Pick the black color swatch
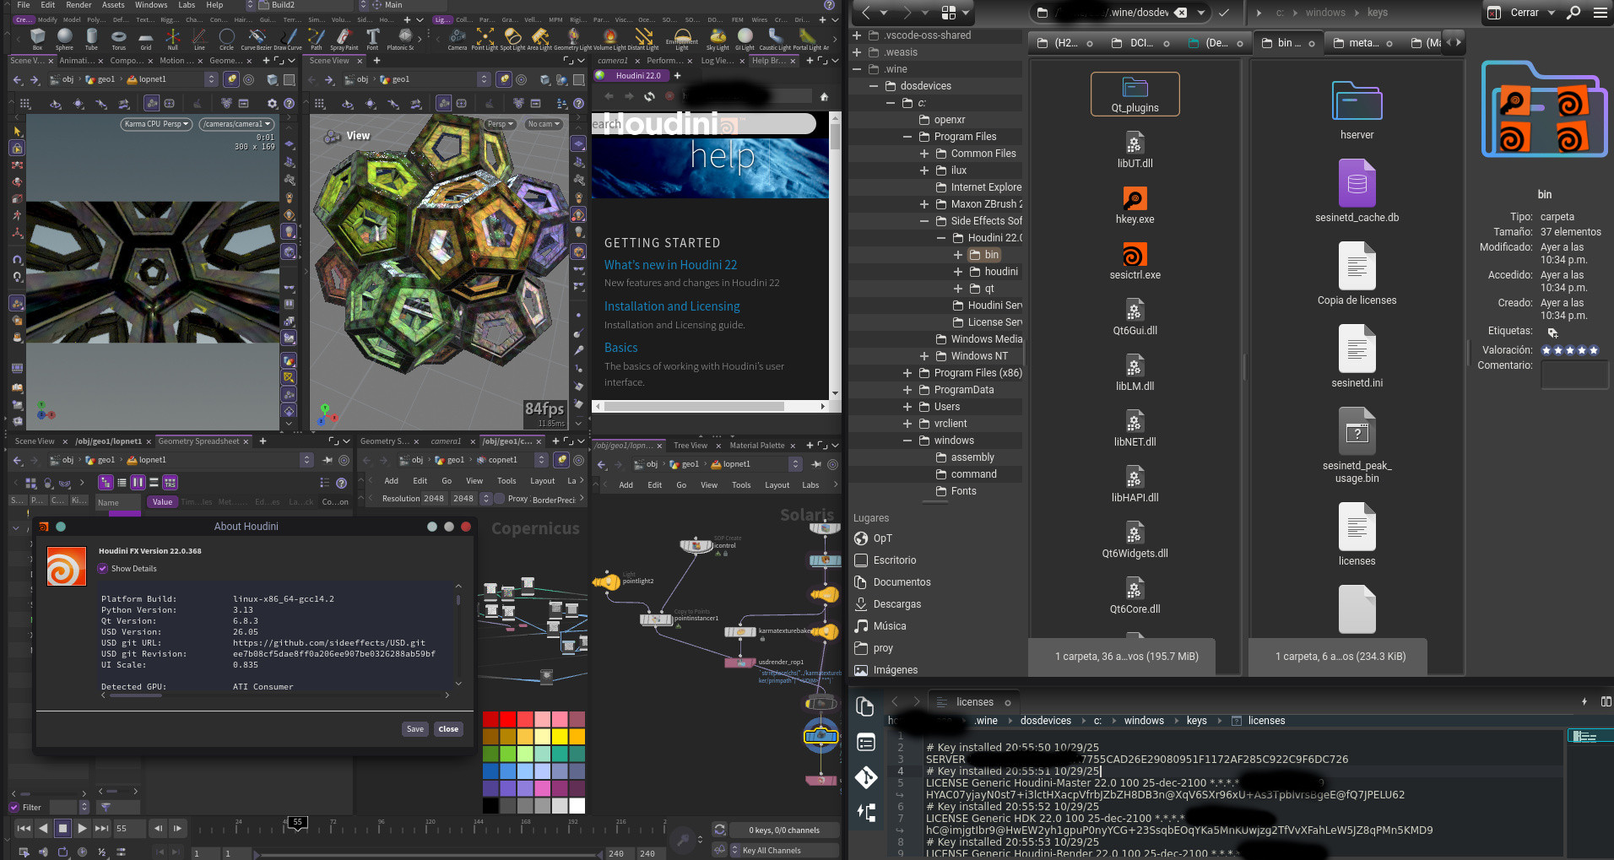 pyautogui.click(x=490, y=806)
